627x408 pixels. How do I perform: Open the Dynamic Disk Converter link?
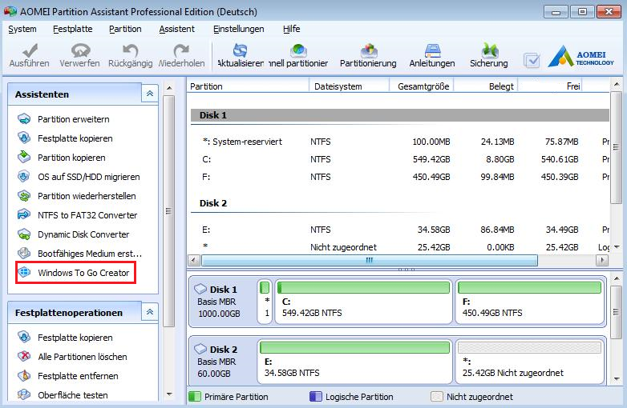pos(83,234)
